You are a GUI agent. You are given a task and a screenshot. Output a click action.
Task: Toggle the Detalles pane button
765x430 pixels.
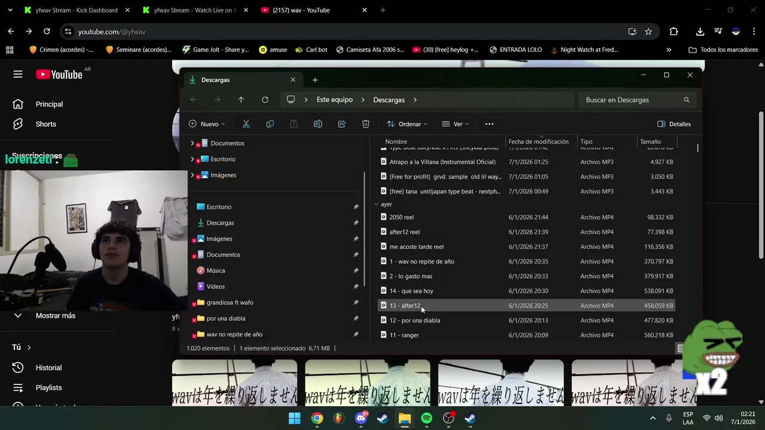674,124
